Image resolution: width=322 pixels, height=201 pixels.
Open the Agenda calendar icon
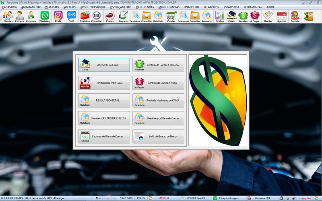[281, 16]
